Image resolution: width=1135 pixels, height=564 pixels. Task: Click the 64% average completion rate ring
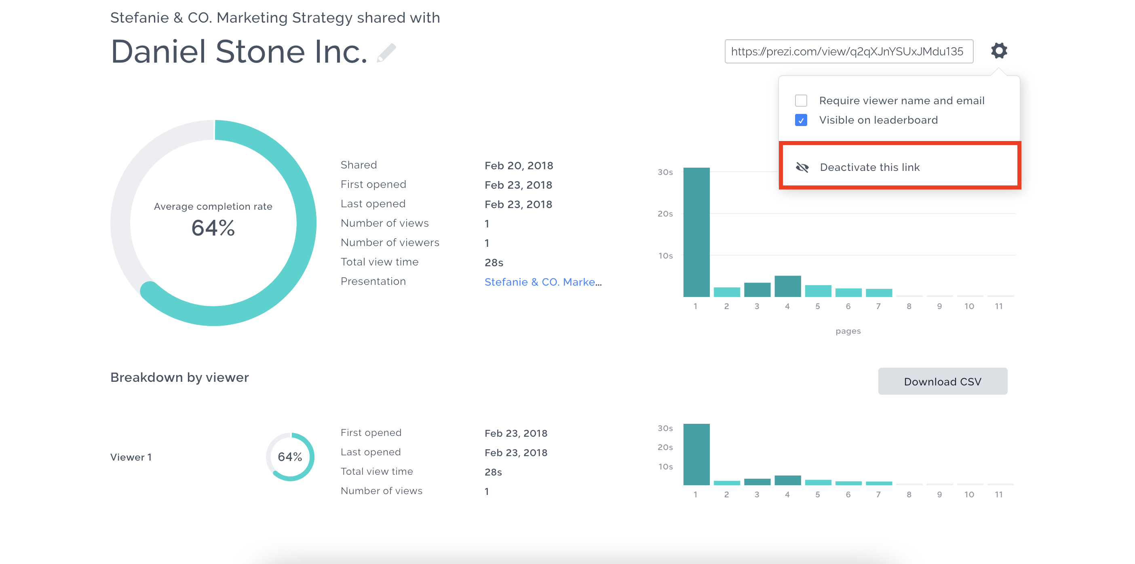coord(213,223)
